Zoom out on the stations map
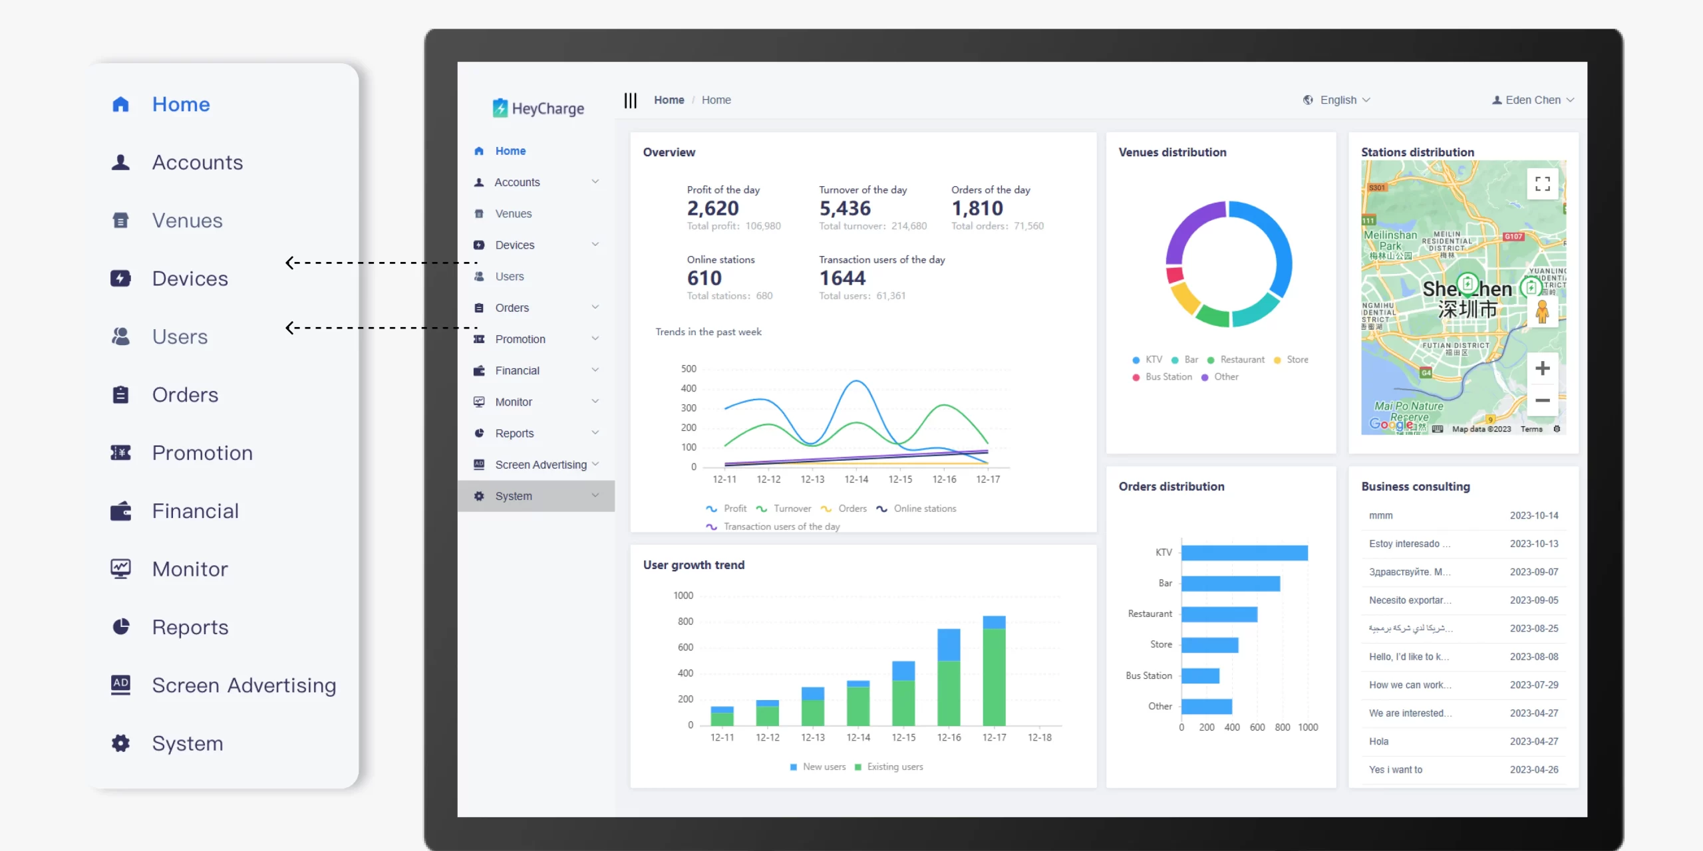The width and height of the screenshot is (1703, 851). coord(1543,400)
